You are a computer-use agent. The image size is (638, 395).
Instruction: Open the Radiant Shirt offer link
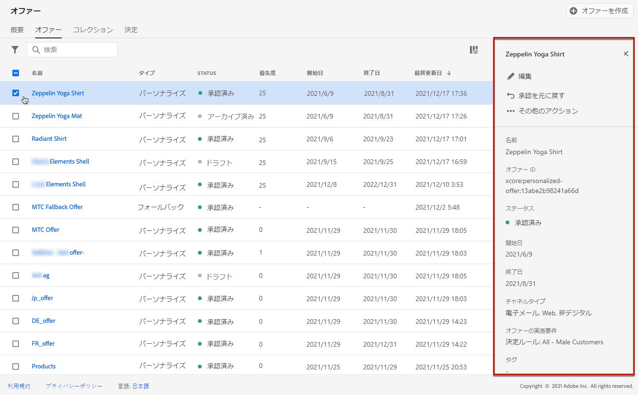pos(49,138)
